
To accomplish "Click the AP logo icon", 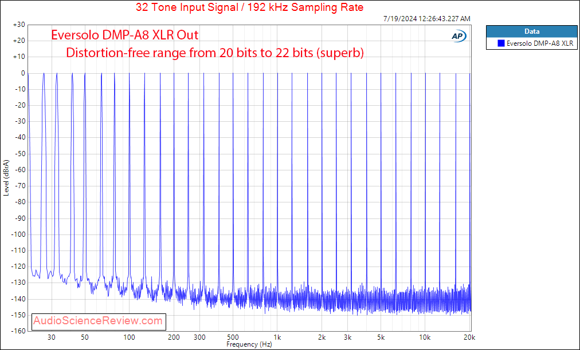I will click(x=458, y=36).
